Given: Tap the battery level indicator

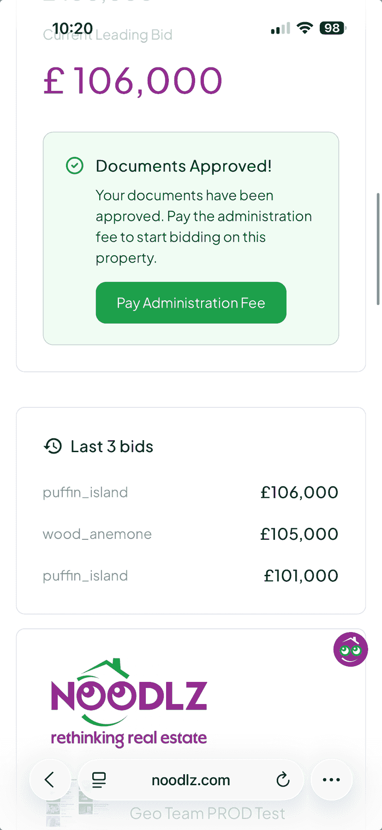Looking at the screenshot, I should [x=332, y=28].
